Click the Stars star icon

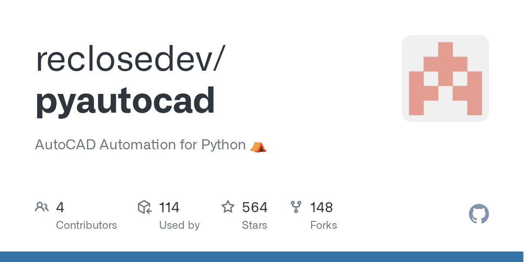(x=228, y=207)
